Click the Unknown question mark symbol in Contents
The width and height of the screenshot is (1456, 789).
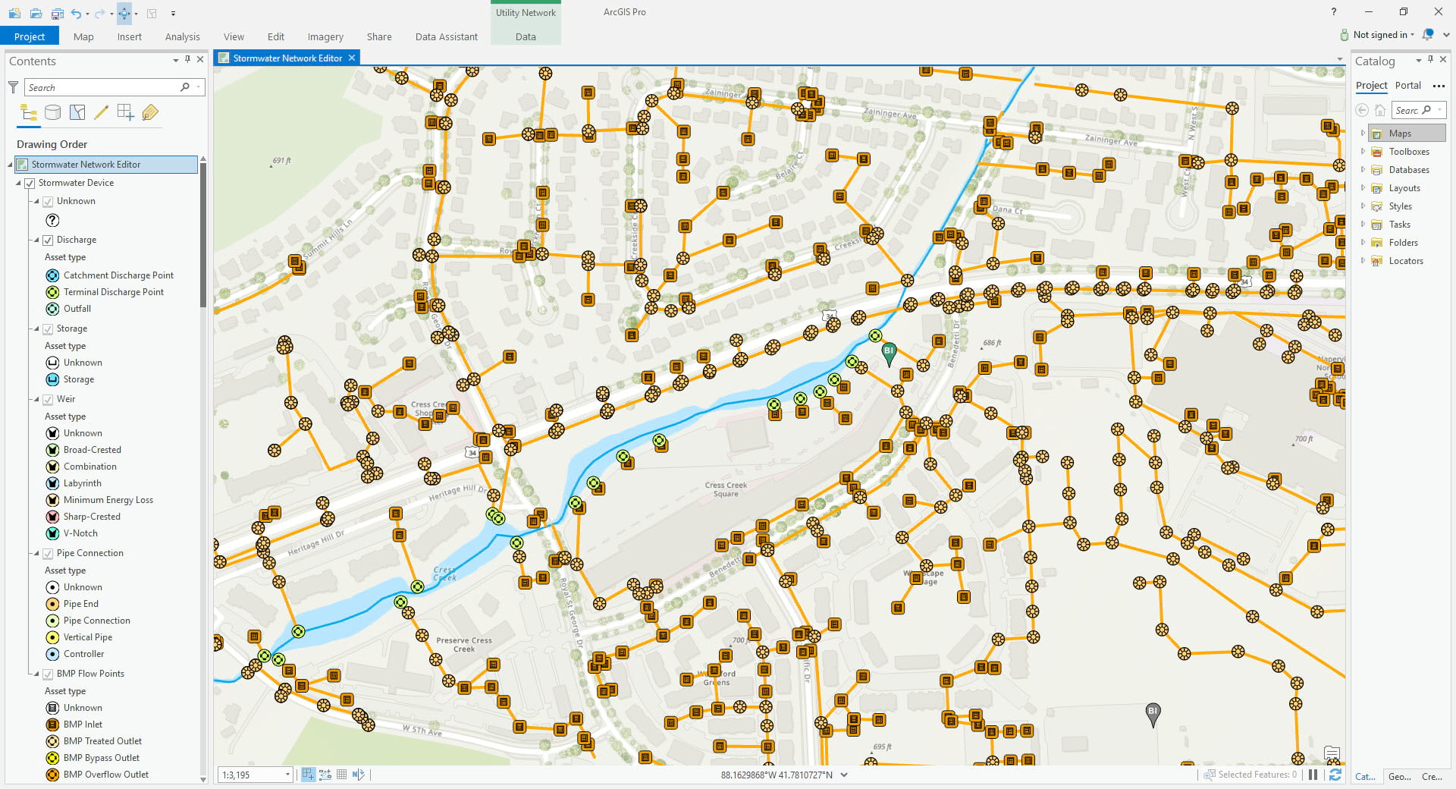52,220
